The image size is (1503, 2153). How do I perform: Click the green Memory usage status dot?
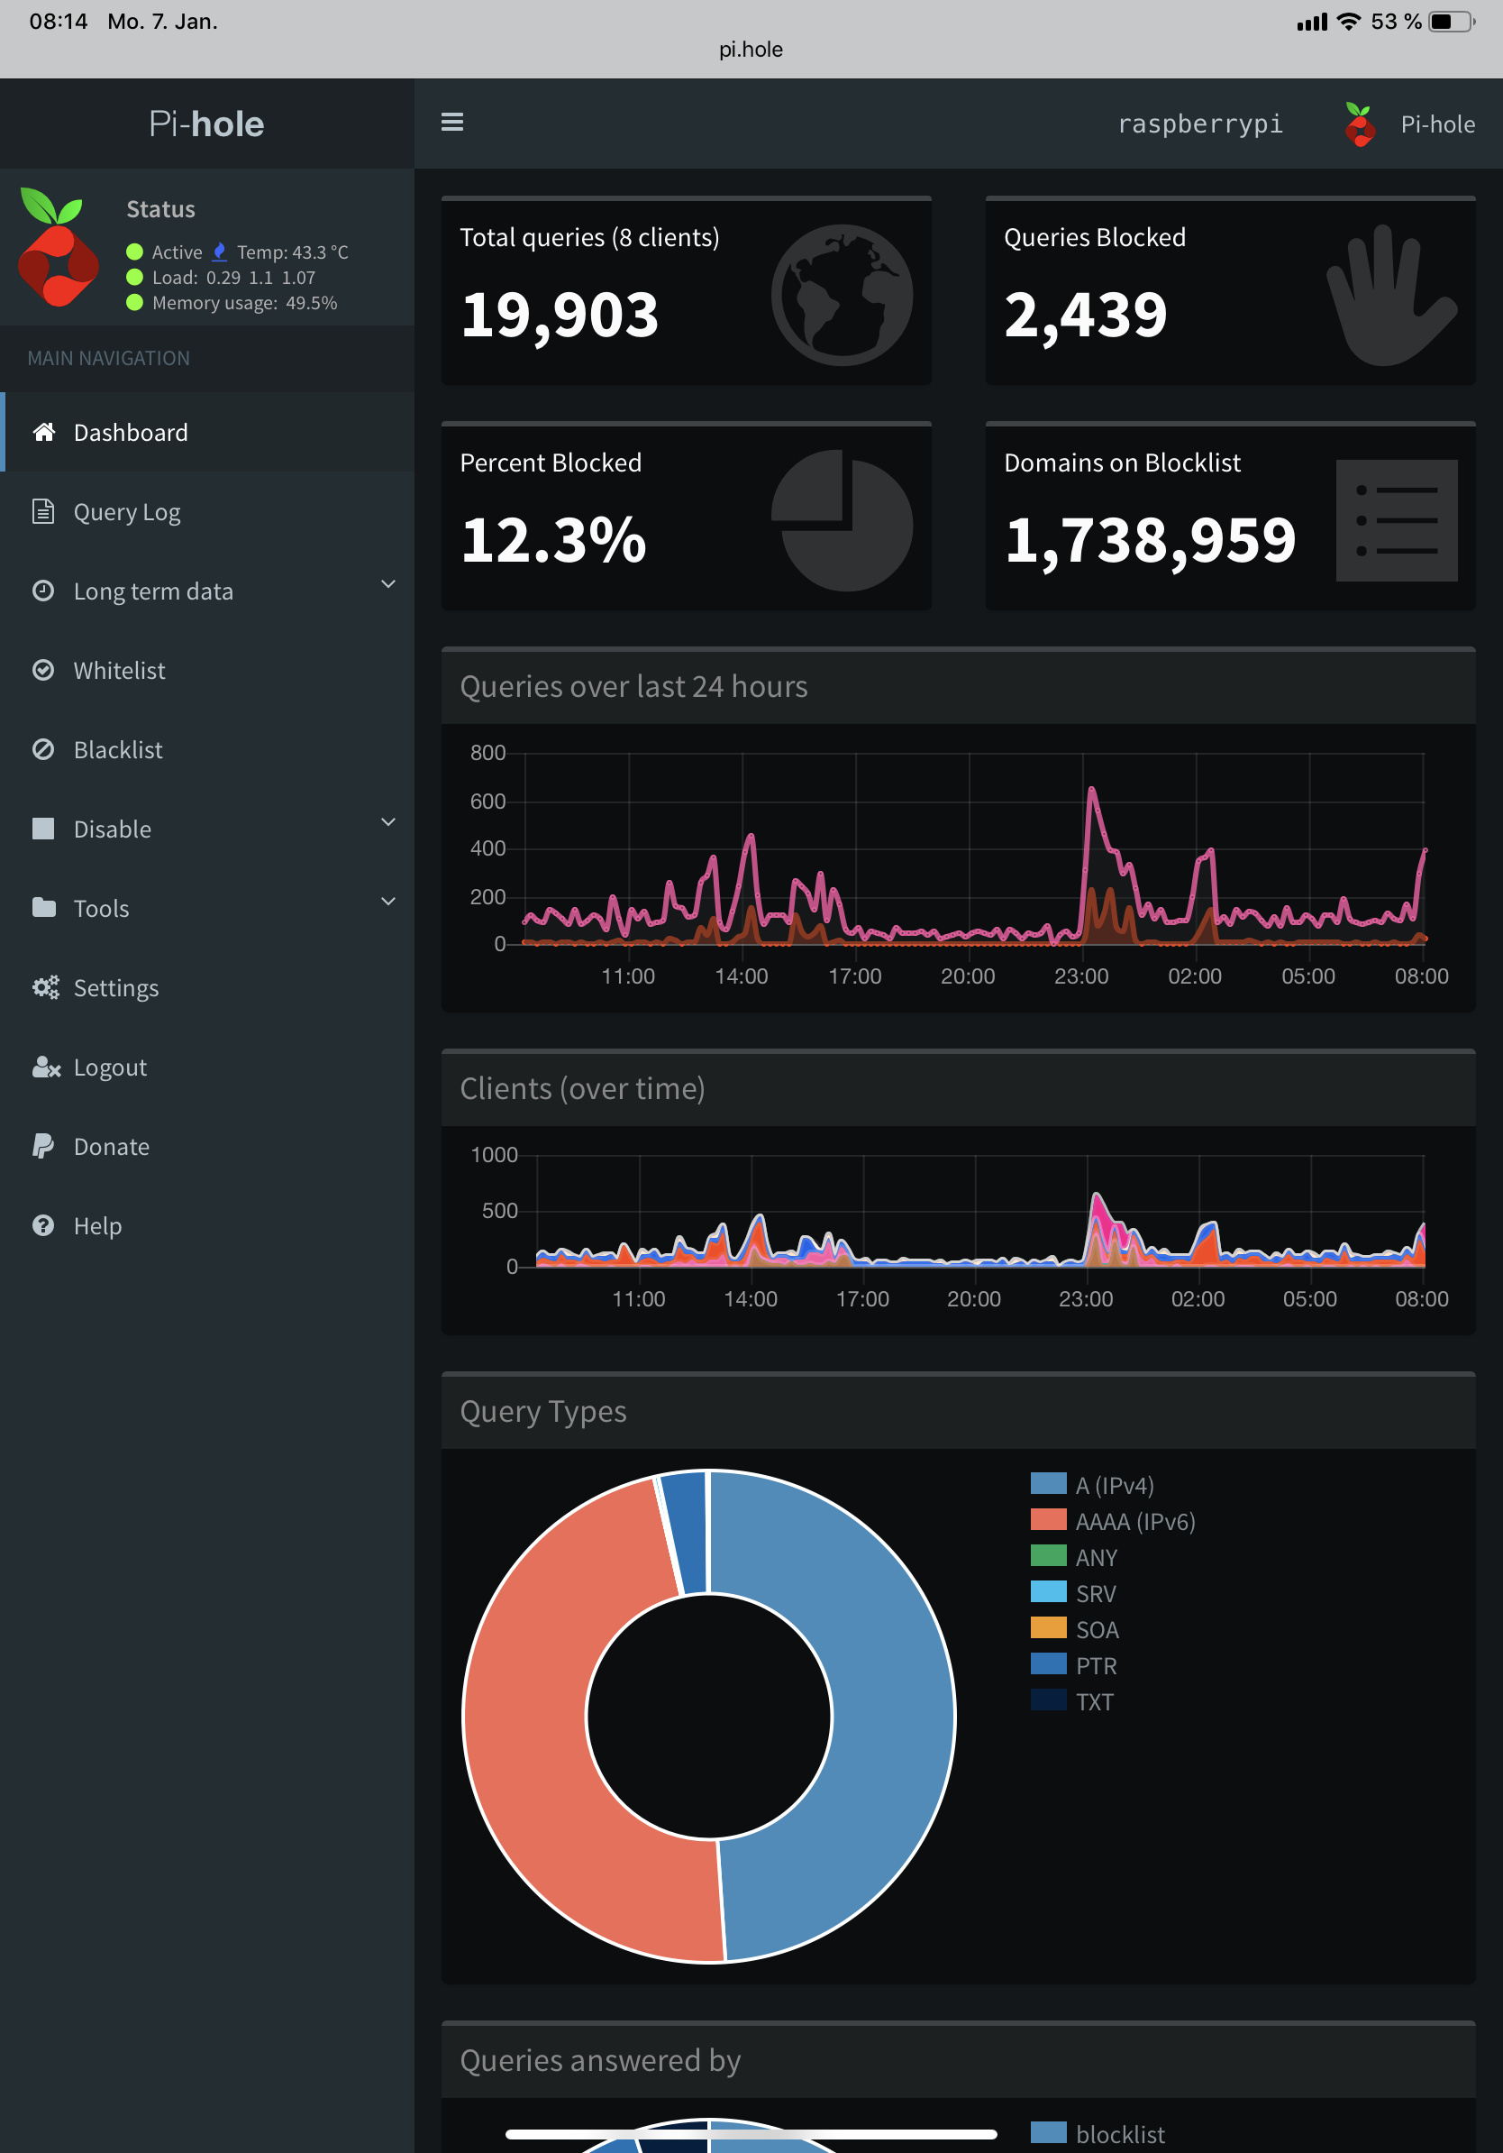135,302
